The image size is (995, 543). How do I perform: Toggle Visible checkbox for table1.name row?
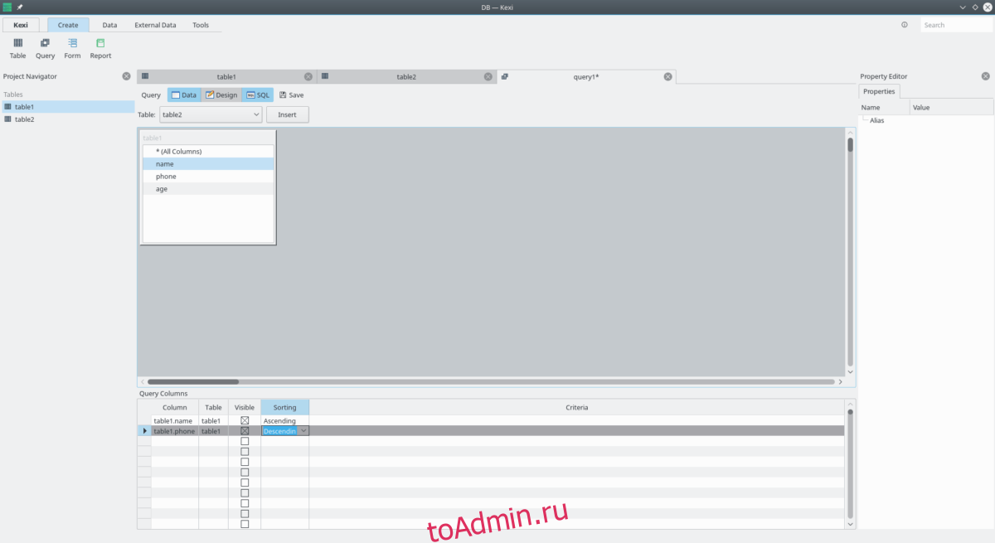coord(245,420)
